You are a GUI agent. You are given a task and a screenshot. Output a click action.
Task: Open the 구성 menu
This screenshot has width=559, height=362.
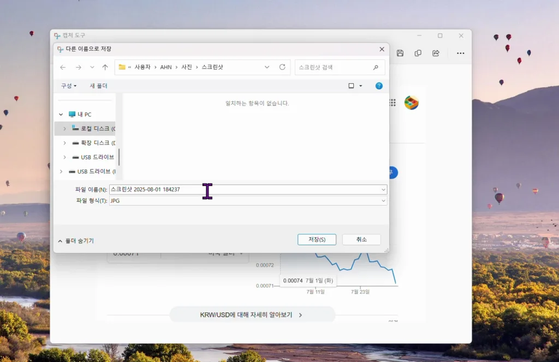tap(68, 86)
